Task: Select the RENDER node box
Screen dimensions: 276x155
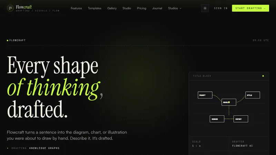Action: coord(217,119)
